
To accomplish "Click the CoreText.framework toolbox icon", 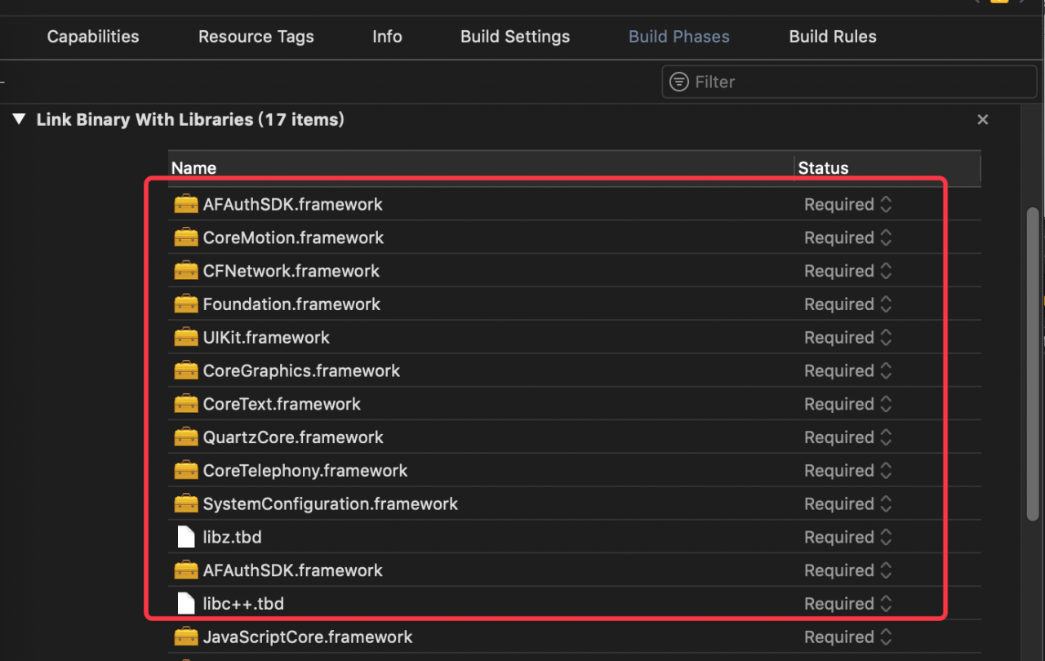I will (186, 404).
